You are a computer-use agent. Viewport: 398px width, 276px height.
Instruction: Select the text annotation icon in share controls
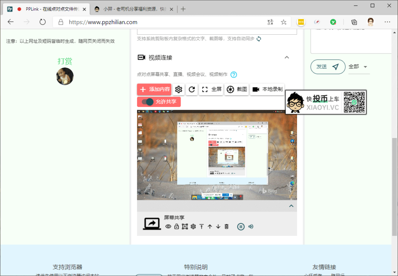point(185,227)
